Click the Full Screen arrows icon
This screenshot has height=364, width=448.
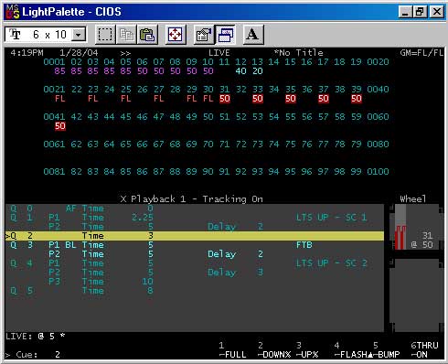(x=176, y=35)
